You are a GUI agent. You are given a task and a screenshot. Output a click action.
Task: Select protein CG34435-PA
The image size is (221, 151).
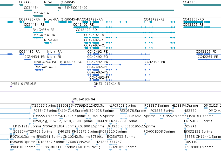[x=21, y=54]
